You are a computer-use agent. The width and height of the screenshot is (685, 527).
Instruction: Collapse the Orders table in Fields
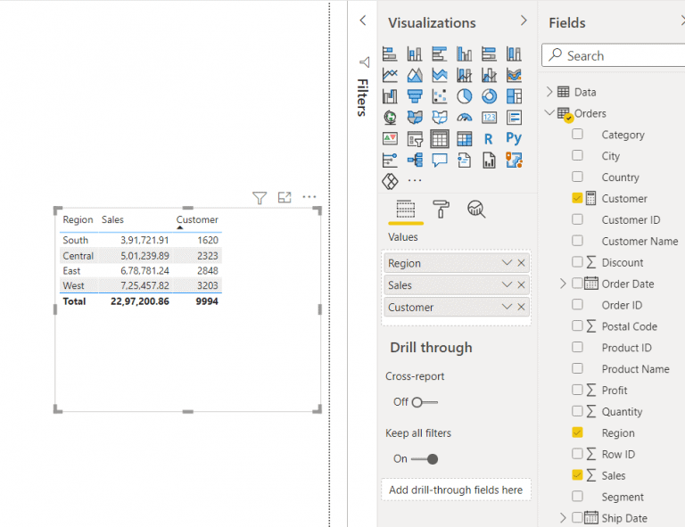pyautogui.click(x=549, y=112)
